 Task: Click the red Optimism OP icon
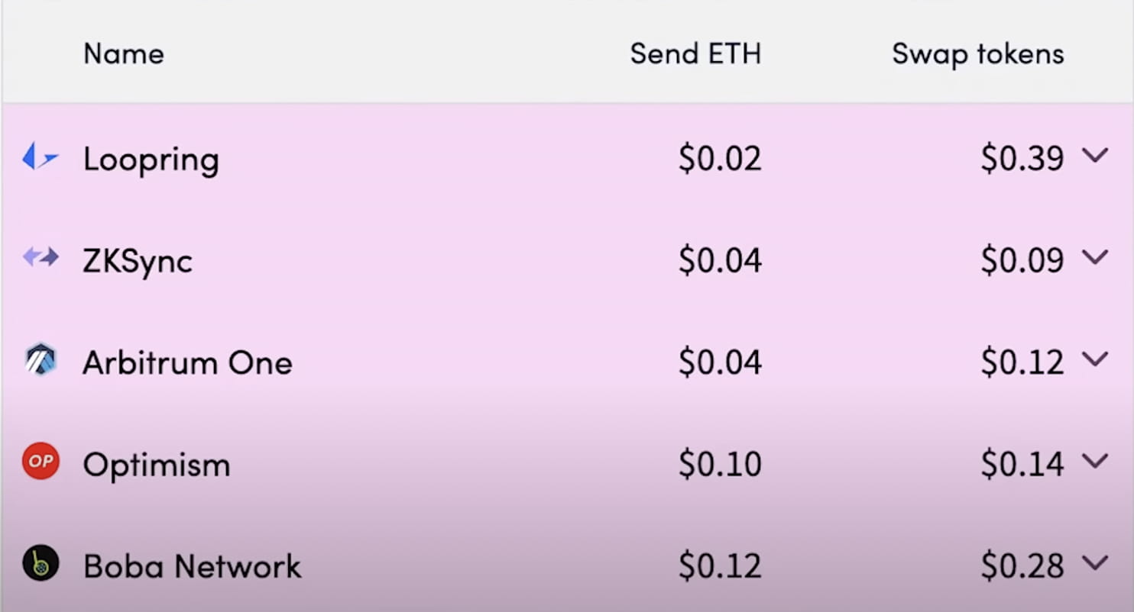point(40,463)
